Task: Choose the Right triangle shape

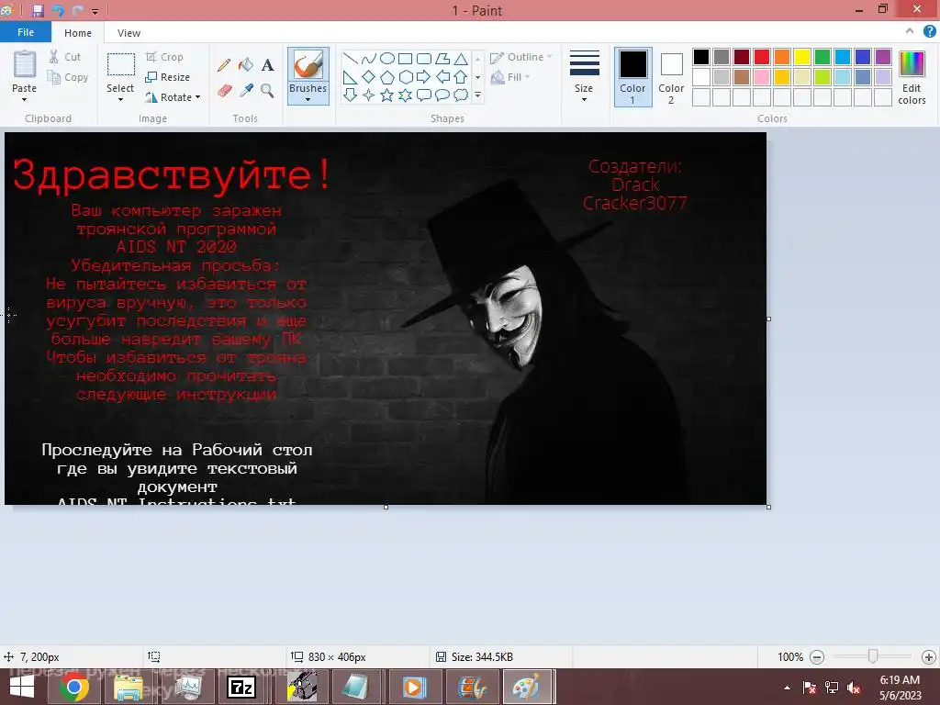Action: click(x=350, y=77)
